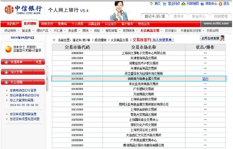The height and width of the screenshot is (149, 233).
Task: Click 您还没有设置私密问题 reminder
Action: coord(24,119)
